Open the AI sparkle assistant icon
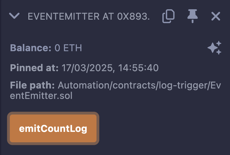This screenshot has width=230, height=155. point(214,48)
